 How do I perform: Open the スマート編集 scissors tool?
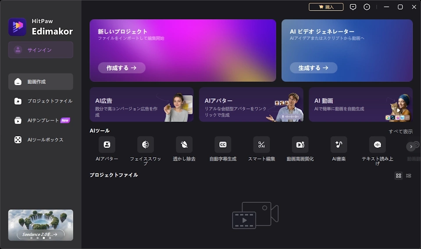[261, 144]
